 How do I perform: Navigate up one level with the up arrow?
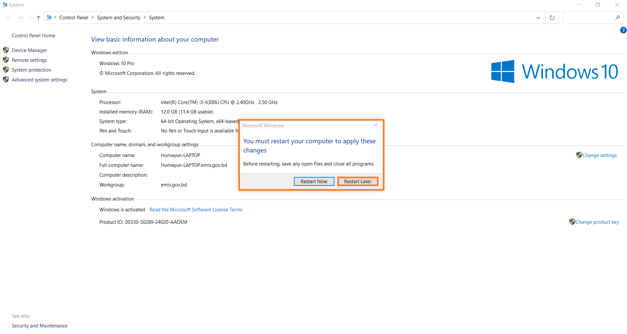click(x=39, y=18)
